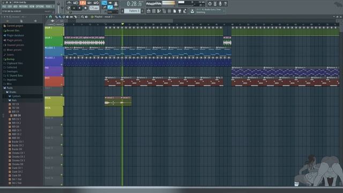
Task: Select the draw pencil tool in playlist
Action: (x=56, y=17)
